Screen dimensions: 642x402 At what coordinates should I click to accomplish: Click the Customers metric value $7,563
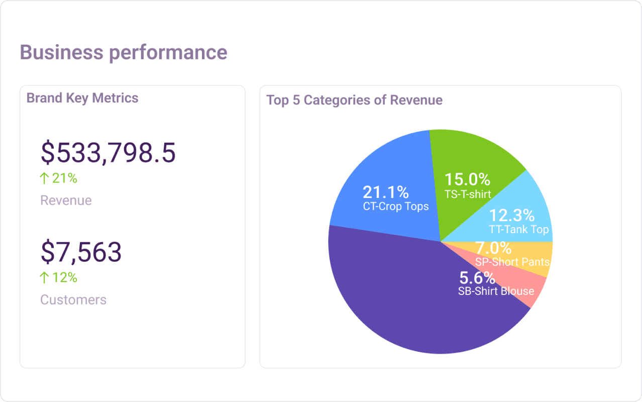[x=80, y=251]
